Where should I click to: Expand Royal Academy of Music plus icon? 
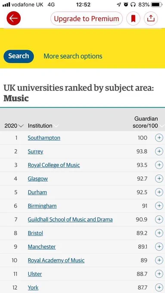click(x=159, y=260)
